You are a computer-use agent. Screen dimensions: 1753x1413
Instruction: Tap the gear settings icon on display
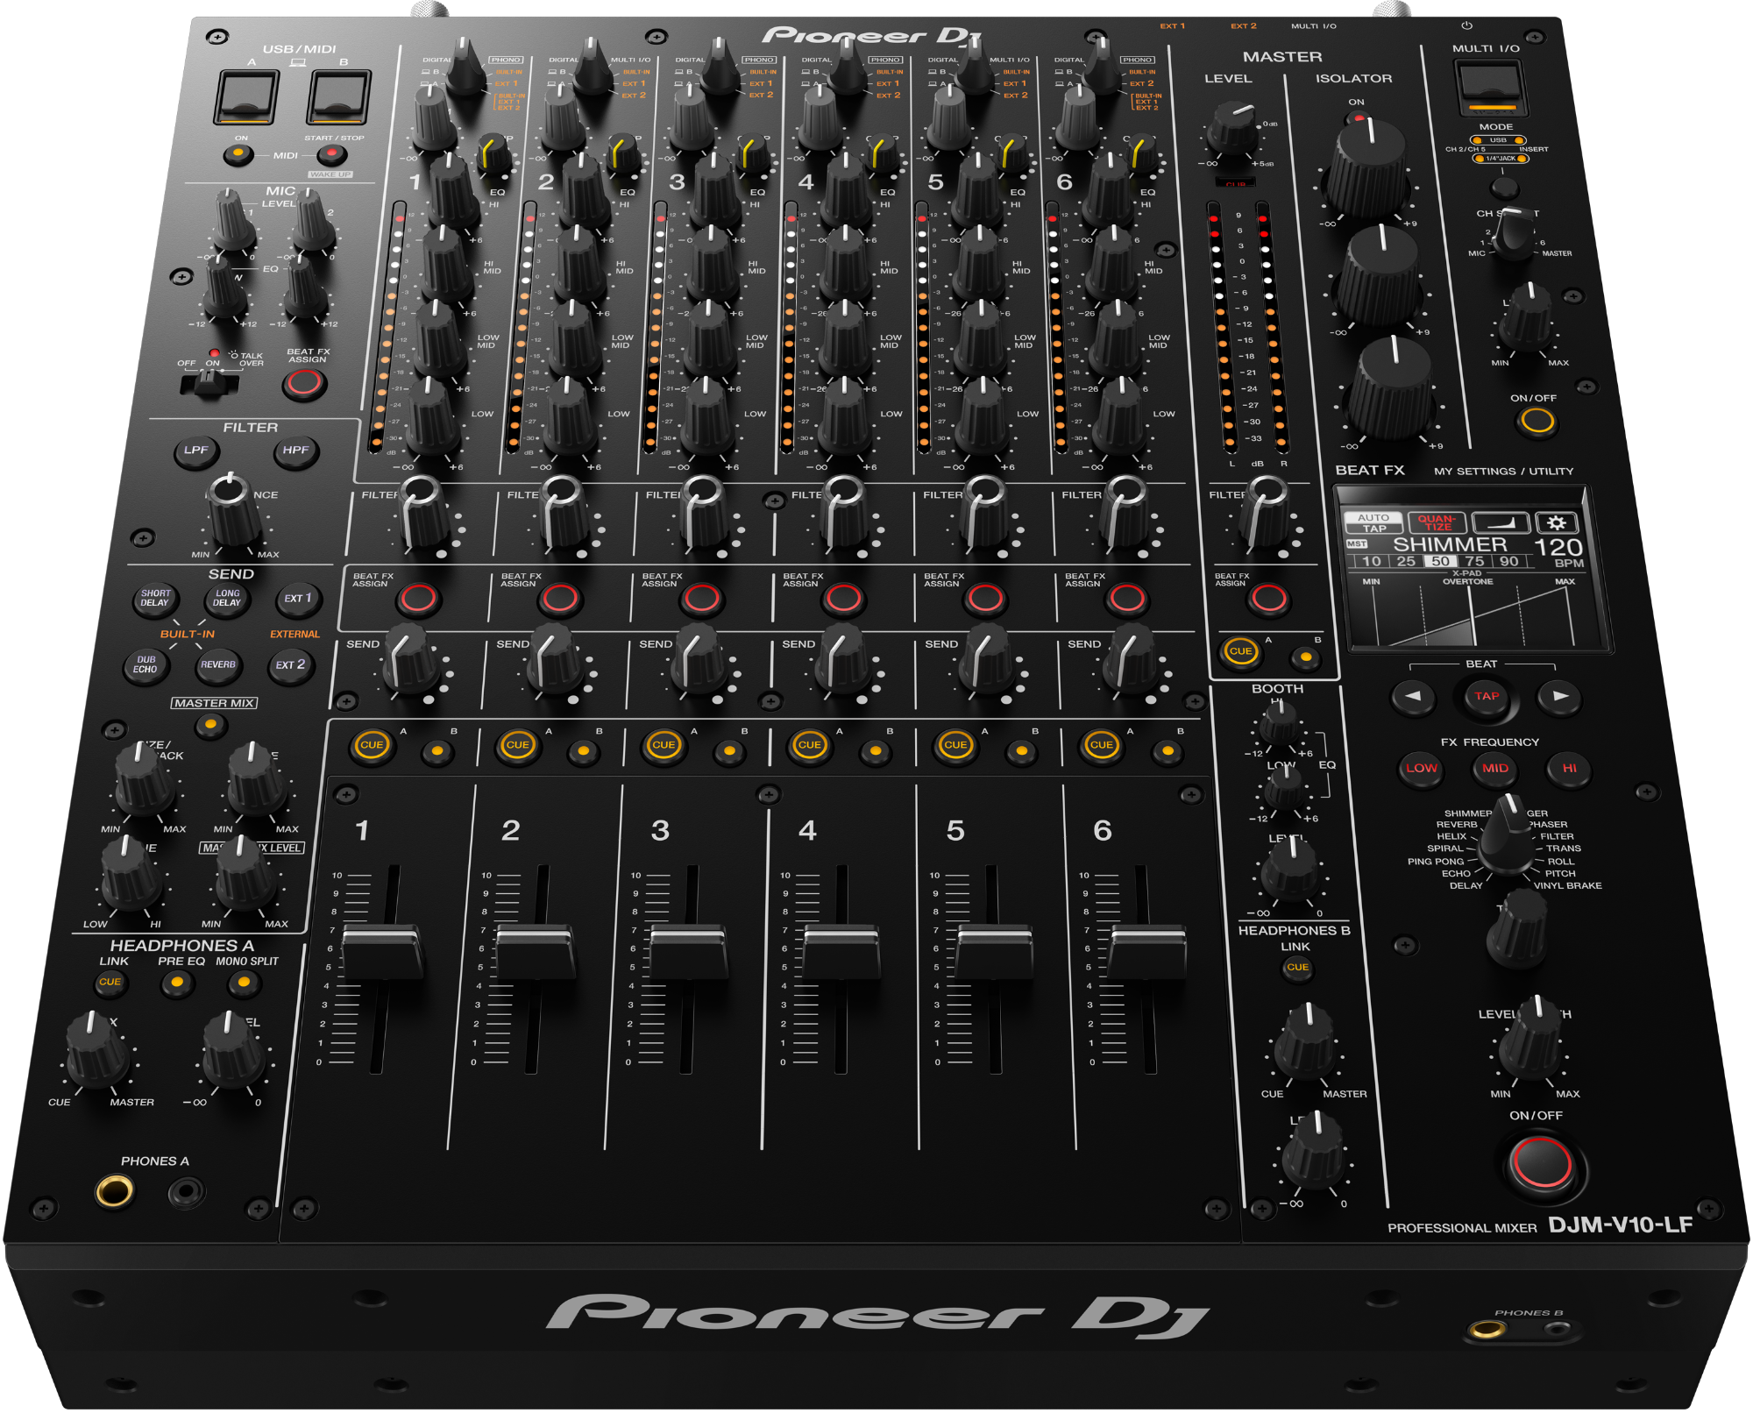(1556, 523)
